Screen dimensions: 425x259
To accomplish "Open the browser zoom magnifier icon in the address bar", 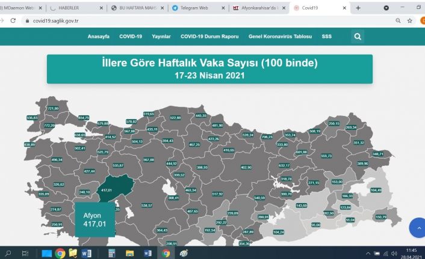I will (x=398, y=20).
